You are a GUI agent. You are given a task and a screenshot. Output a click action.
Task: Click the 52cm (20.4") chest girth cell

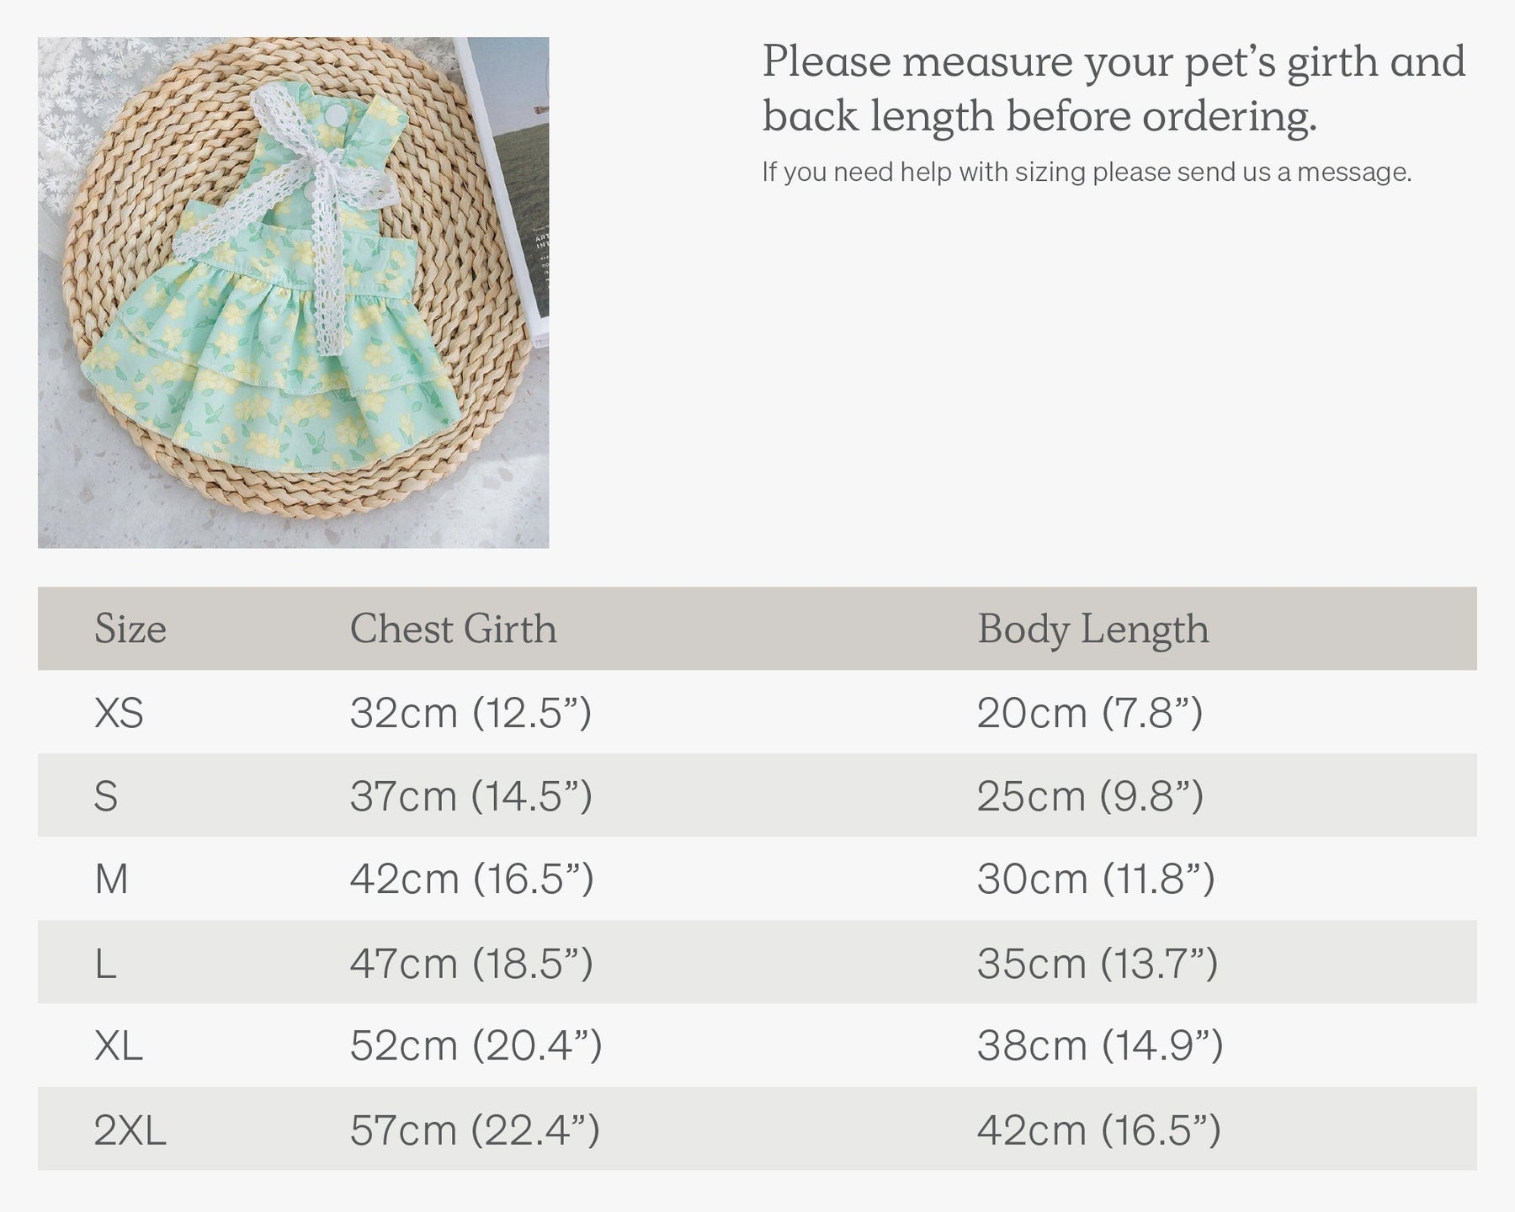pos(476,1046)
